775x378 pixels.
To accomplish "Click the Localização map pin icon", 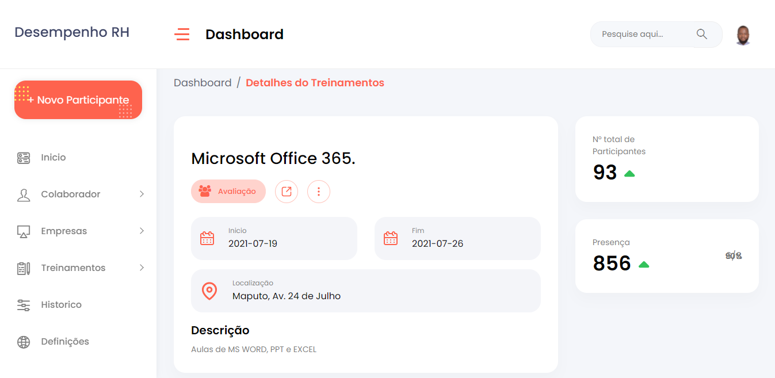I will [209, 291].
